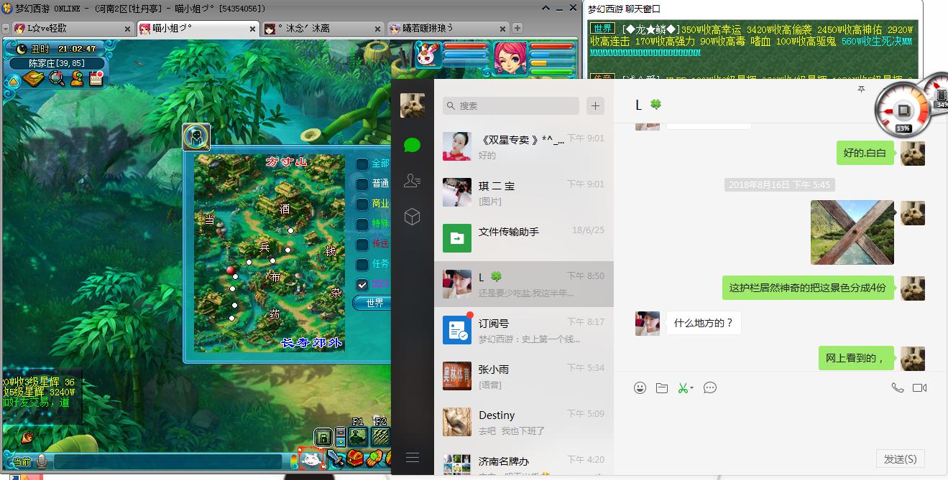The width and height of the screenshot is (948, 480).
Task: Click the screenshot scissors icon
Action: tap(682, 387)
